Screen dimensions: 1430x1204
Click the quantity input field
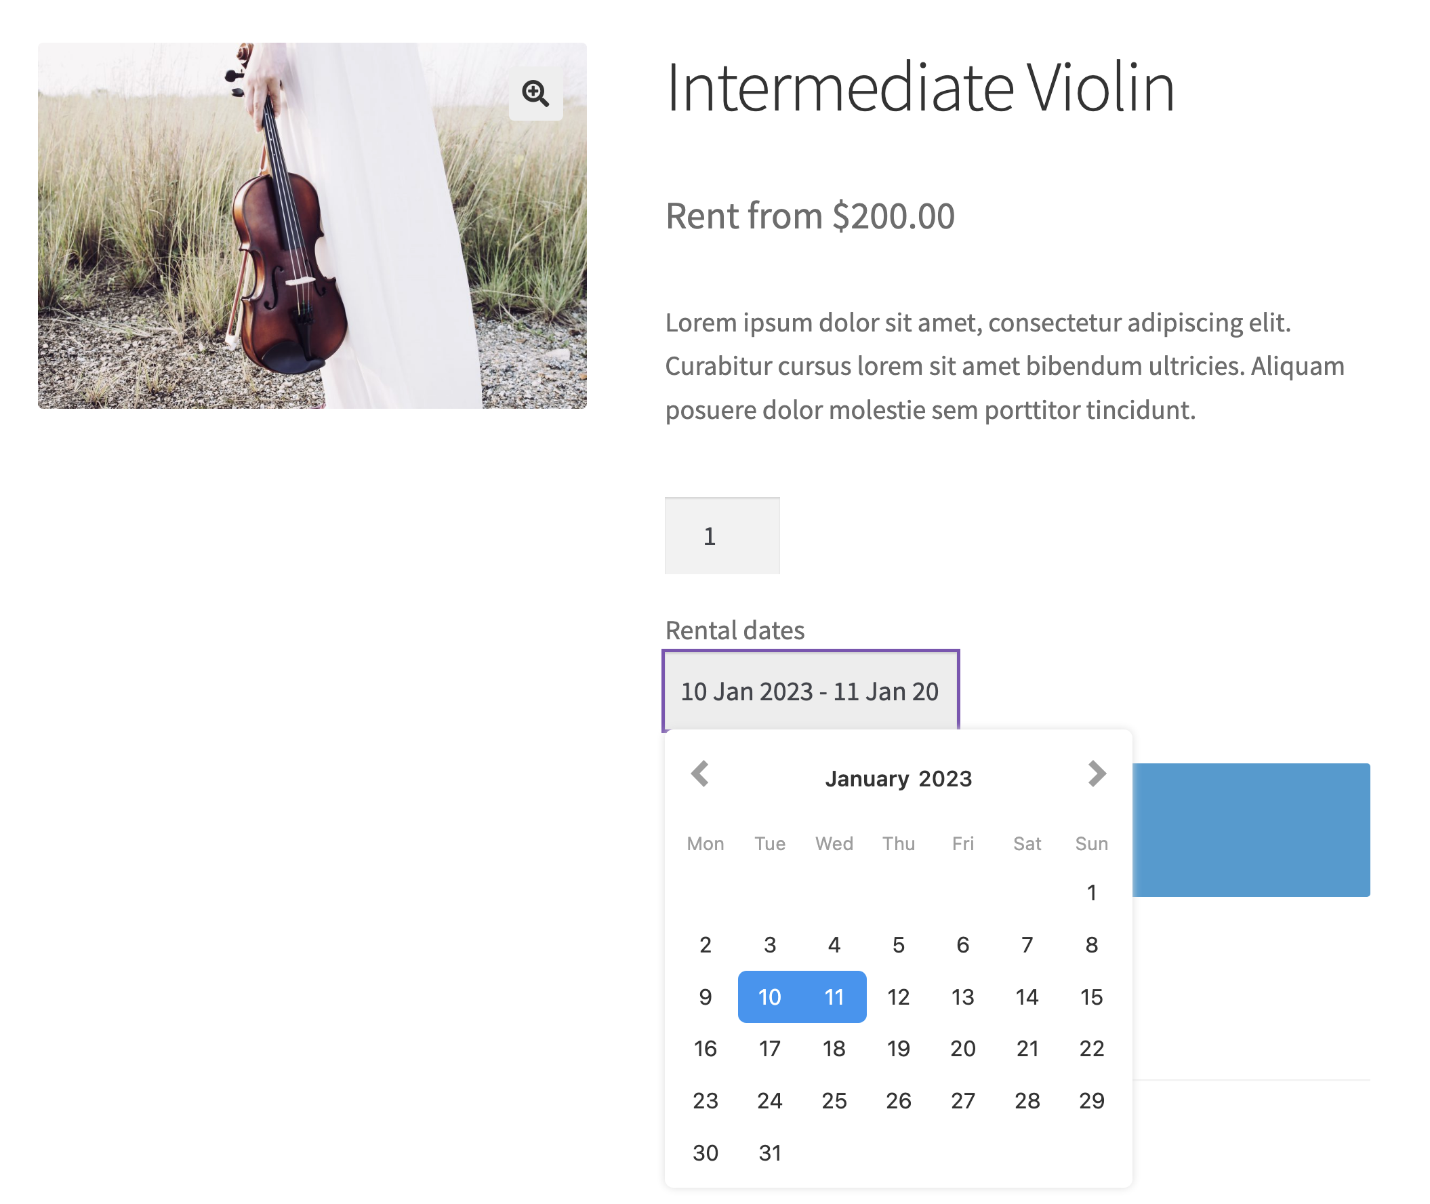tap(722, 536)
